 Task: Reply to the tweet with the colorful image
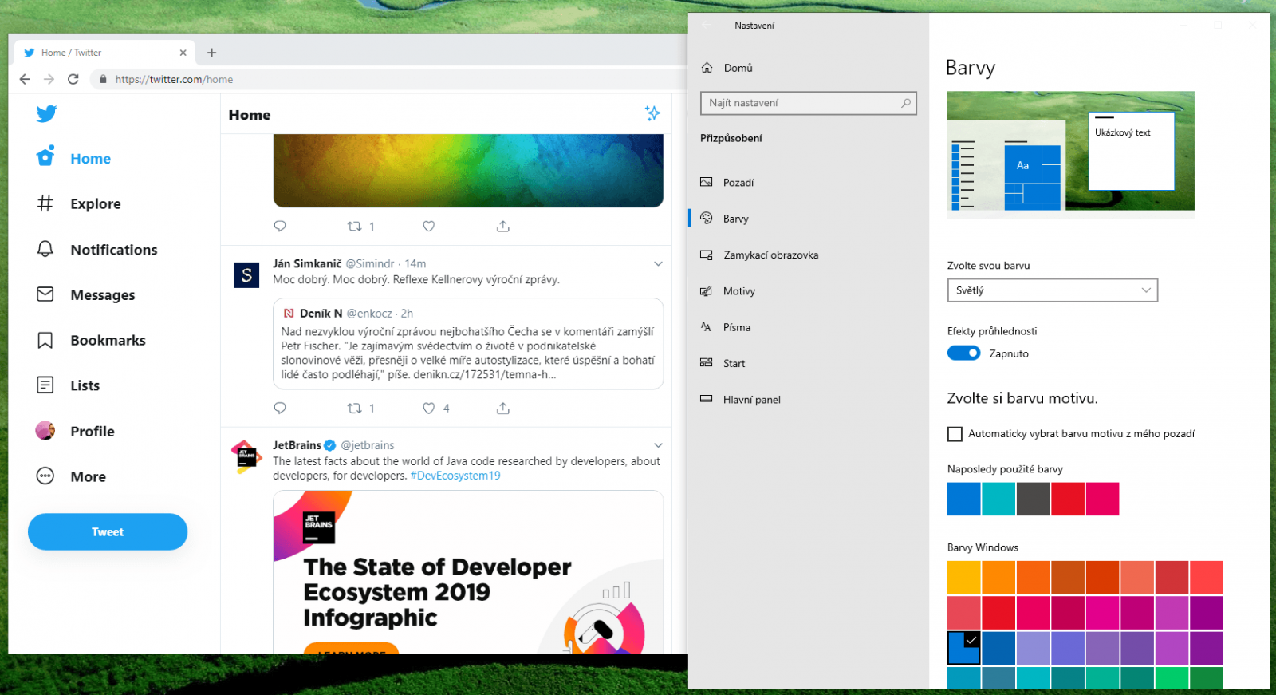[x=280, y=226]
